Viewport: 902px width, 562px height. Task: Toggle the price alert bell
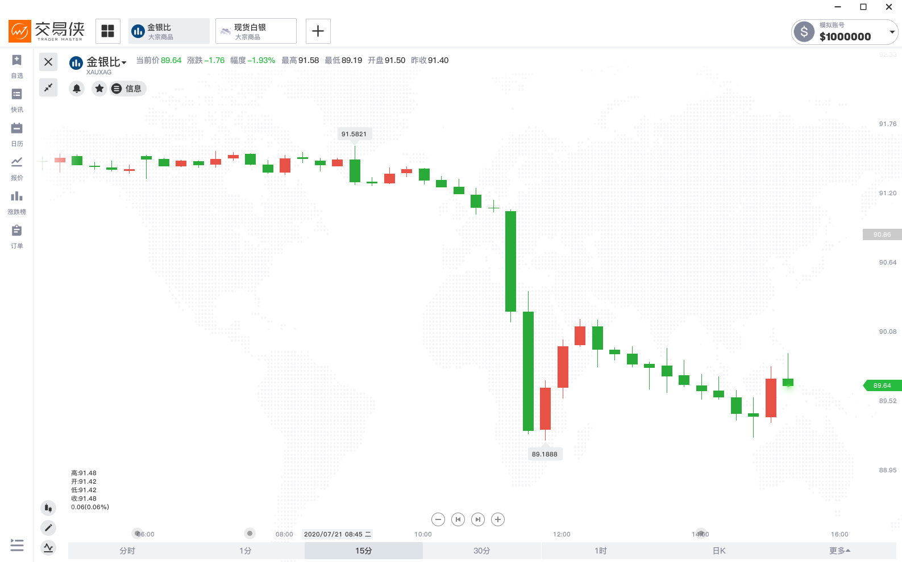tap(77, 89)
